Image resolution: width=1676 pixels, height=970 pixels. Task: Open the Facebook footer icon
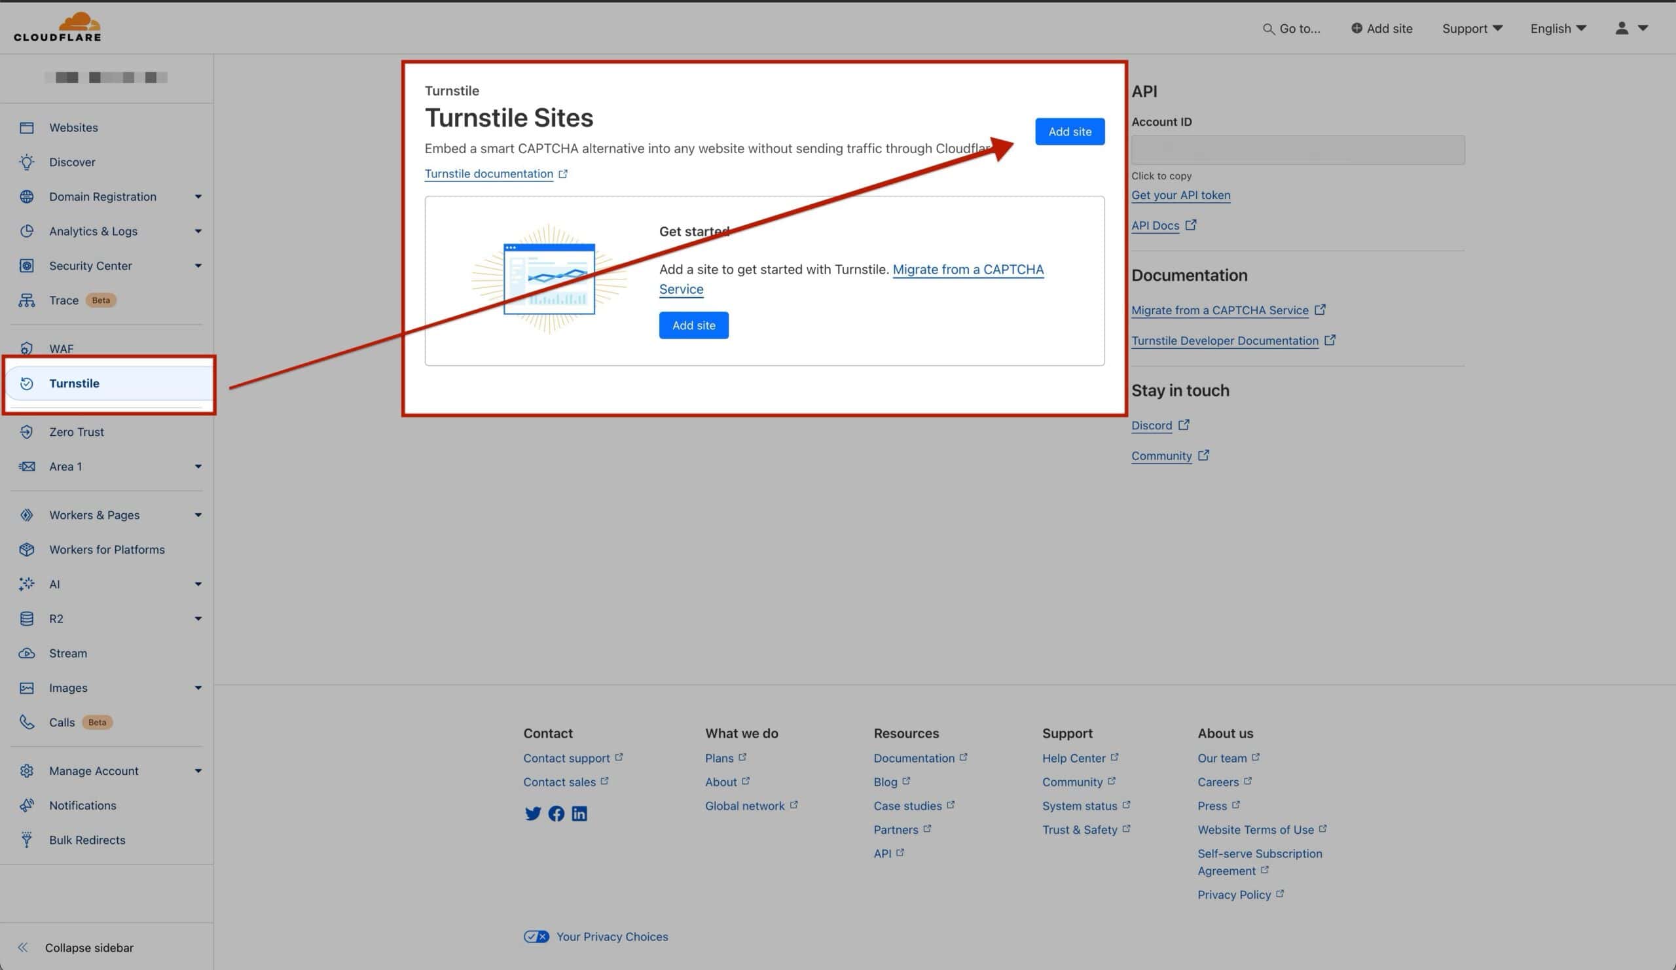556,814
